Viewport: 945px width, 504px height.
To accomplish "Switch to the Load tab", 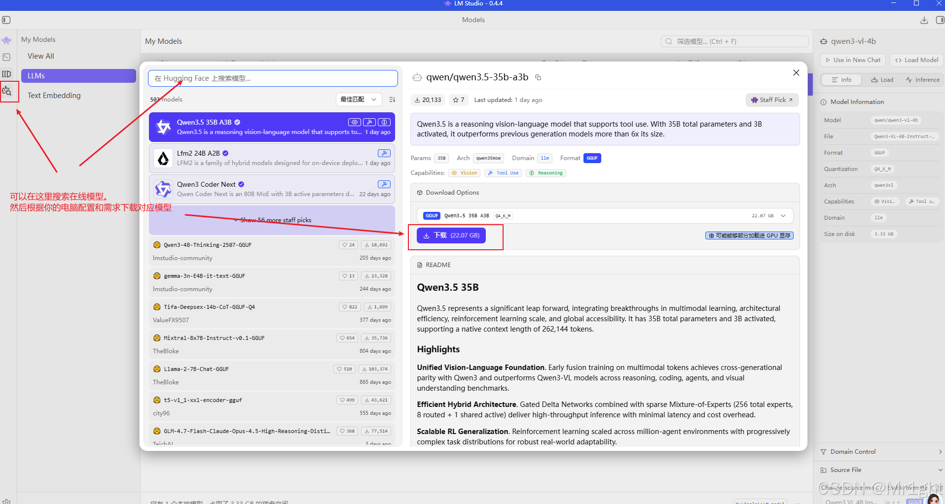I will click(882, 80).
